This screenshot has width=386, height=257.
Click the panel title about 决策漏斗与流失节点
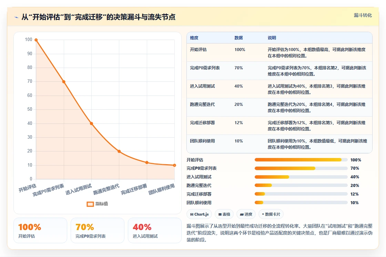pos(99,17)
